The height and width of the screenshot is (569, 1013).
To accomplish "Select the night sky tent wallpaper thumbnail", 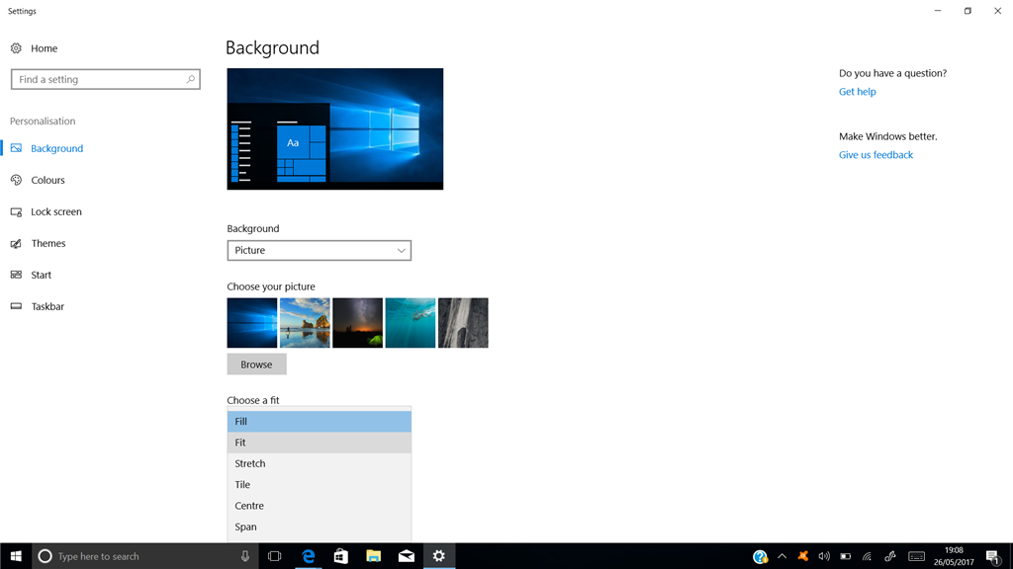I will pyautogui.click(x=357, y=323).
